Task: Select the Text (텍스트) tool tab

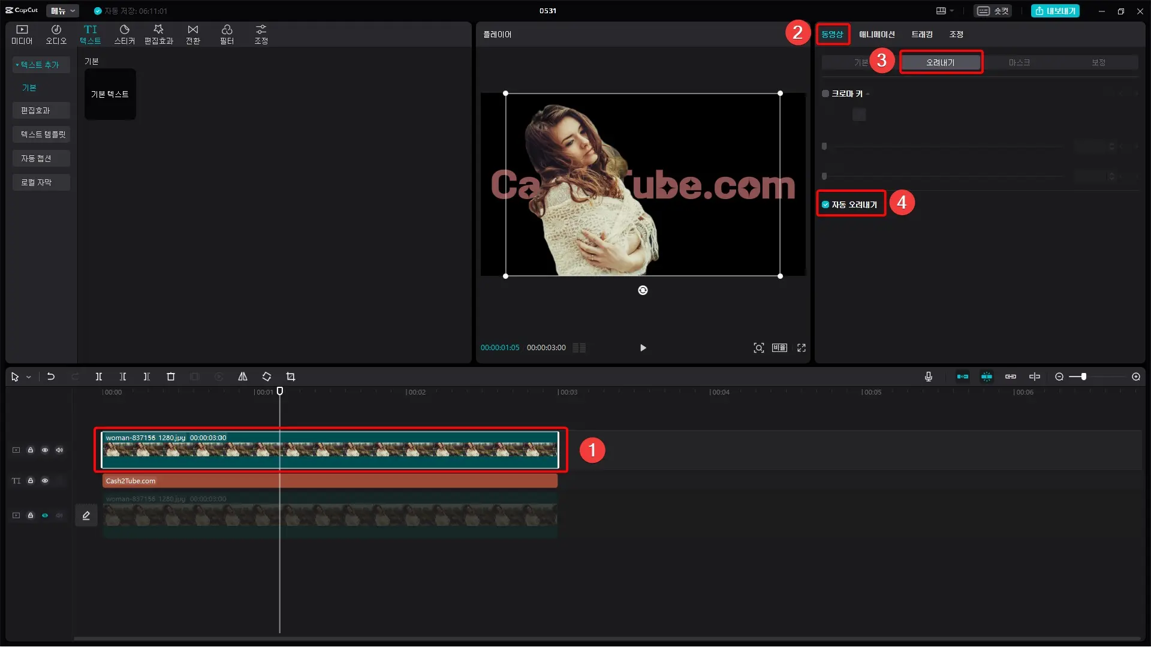Action: [90, 35]
